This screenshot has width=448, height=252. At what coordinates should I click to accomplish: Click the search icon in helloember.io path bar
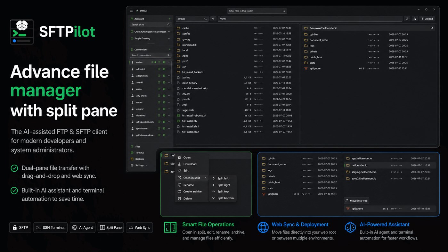point(432,28)
